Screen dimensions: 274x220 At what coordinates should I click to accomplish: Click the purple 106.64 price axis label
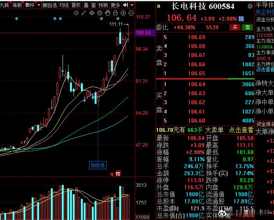[145, 33]
